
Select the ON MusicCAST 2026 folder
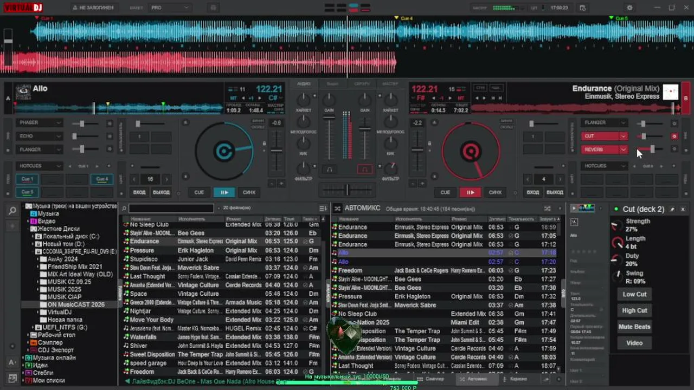click(76, 304)
